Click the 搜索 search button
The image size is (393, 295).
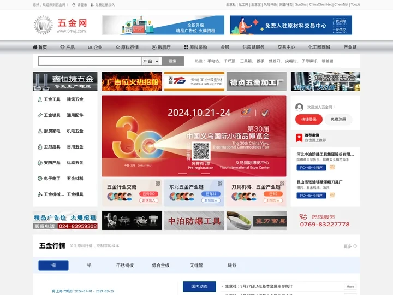[172, 61]
